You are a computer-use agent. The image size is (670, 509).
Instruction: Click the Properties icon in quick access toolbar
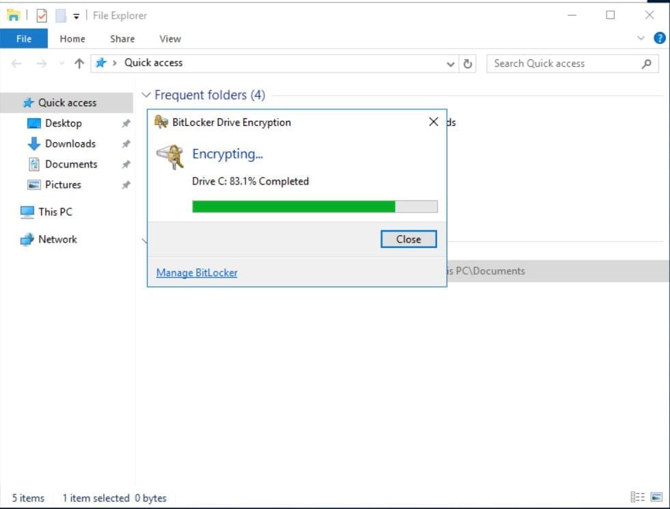(x=42, y=15)
